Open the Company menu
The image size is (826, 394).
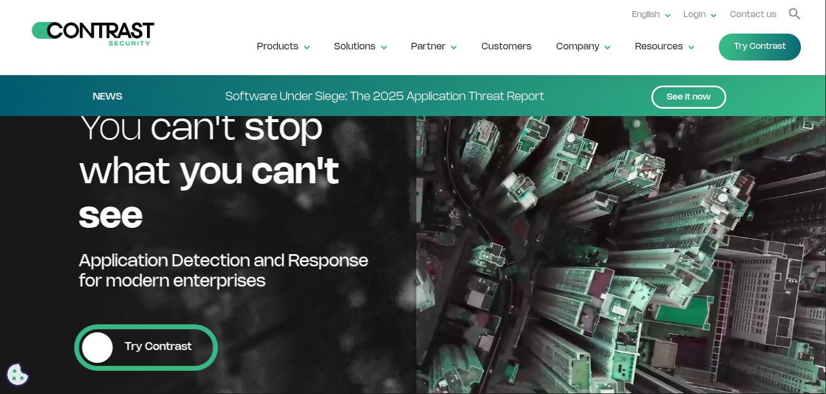tap(584, 46)
